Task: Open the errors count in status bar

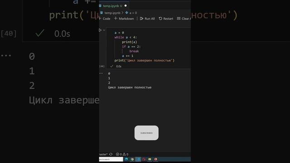Action: coord(119,154)
